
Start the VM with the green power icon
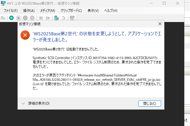click(11, 18)
